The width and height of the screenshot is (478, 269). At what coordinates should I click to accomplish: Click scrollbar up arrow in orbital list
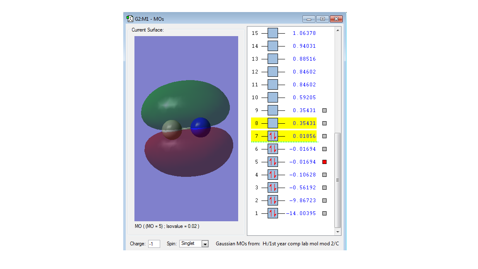337,30
